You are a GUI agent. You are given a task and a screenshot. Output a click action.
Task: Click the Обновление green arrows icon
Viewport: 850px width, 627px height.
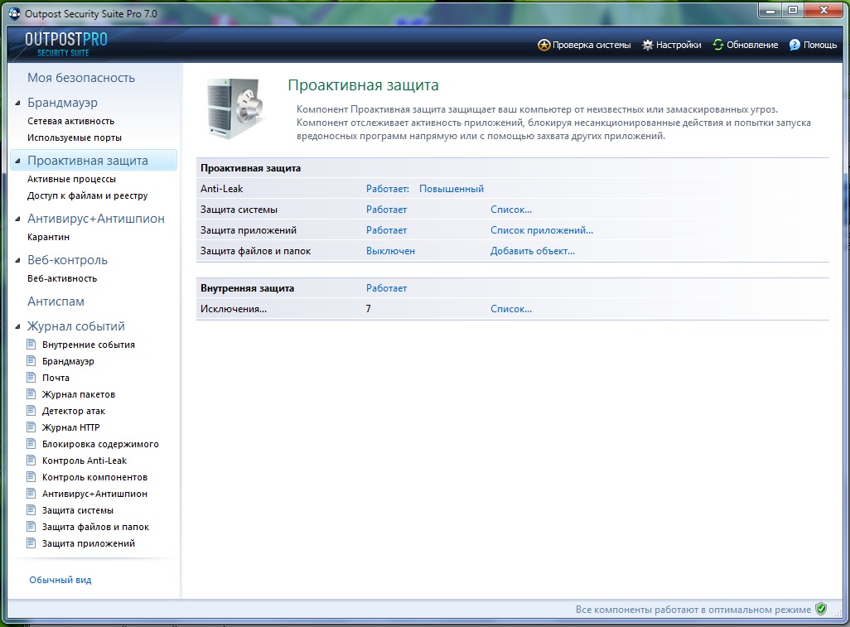click(x=717, y=45)
